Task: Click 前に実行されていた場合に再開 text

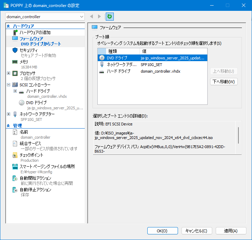Action: (x=47, y=183)
